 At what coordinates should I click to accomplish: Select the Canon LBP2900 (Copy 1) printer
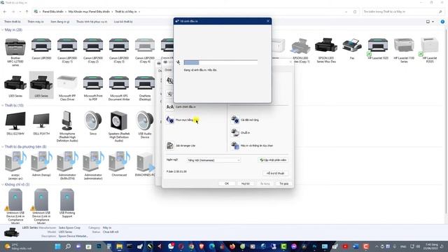[x=67, y=50]
